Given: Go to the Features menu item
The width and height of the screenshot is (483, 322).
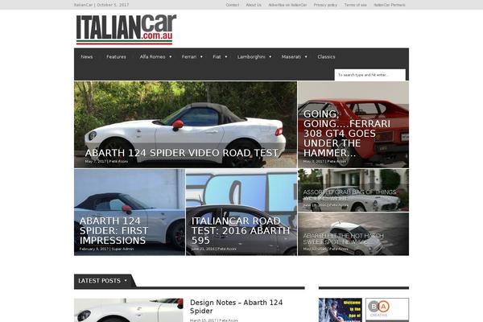Looking at the screenshot, I should coord(116,56).
